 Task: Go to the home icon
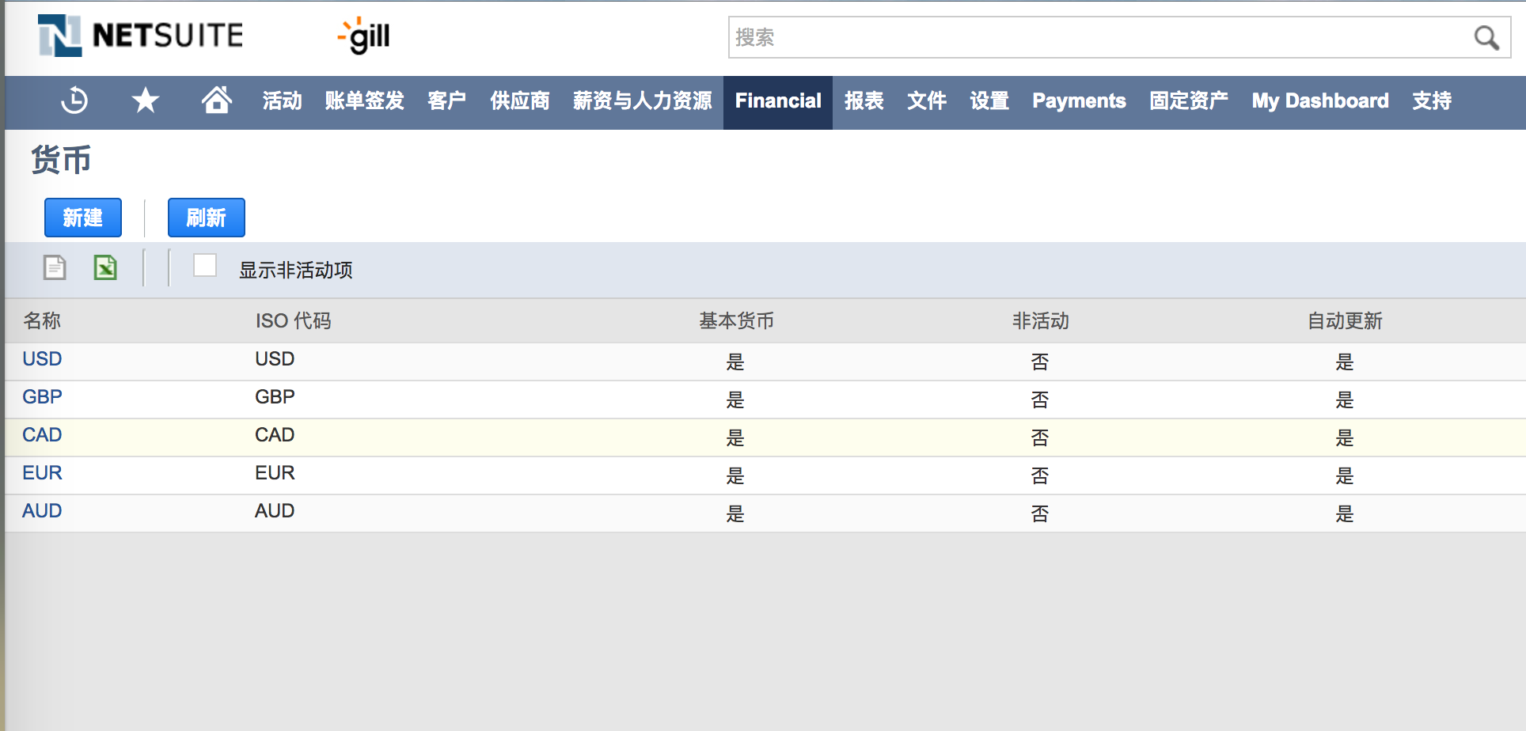pyautogui.click(x=216, y=101)
